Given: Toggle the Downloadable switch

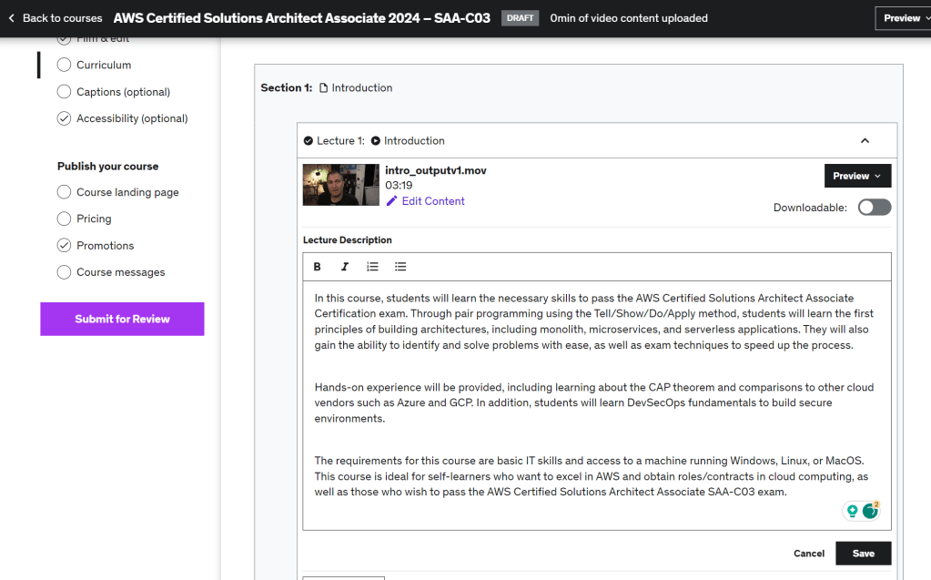Looking at the screenshot, I should (875, 208).
